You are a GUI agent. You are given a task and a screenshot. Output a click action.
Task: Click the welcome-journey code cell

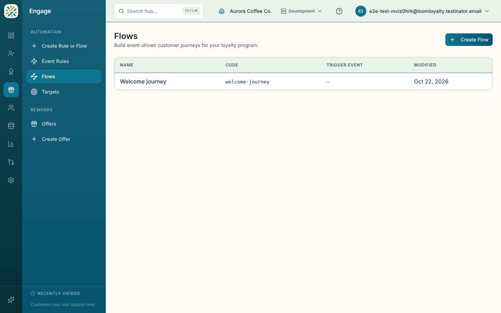point(247,82)
